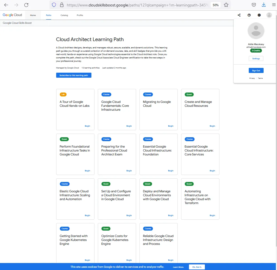Viewport: 277px width, 270px height.
Task: Click Course badge on Migrating to Google Cloud
Action: coord(148,94)
